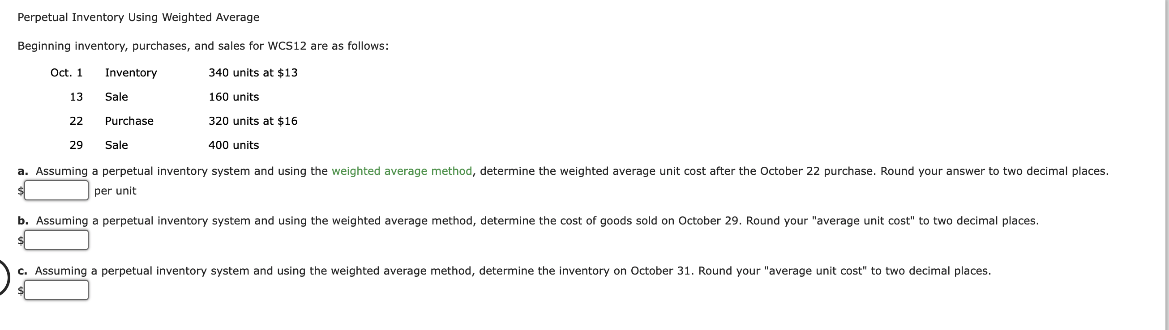Click the per unit label after answer box
Screen dimensions: 1169x330
[114, 191]
